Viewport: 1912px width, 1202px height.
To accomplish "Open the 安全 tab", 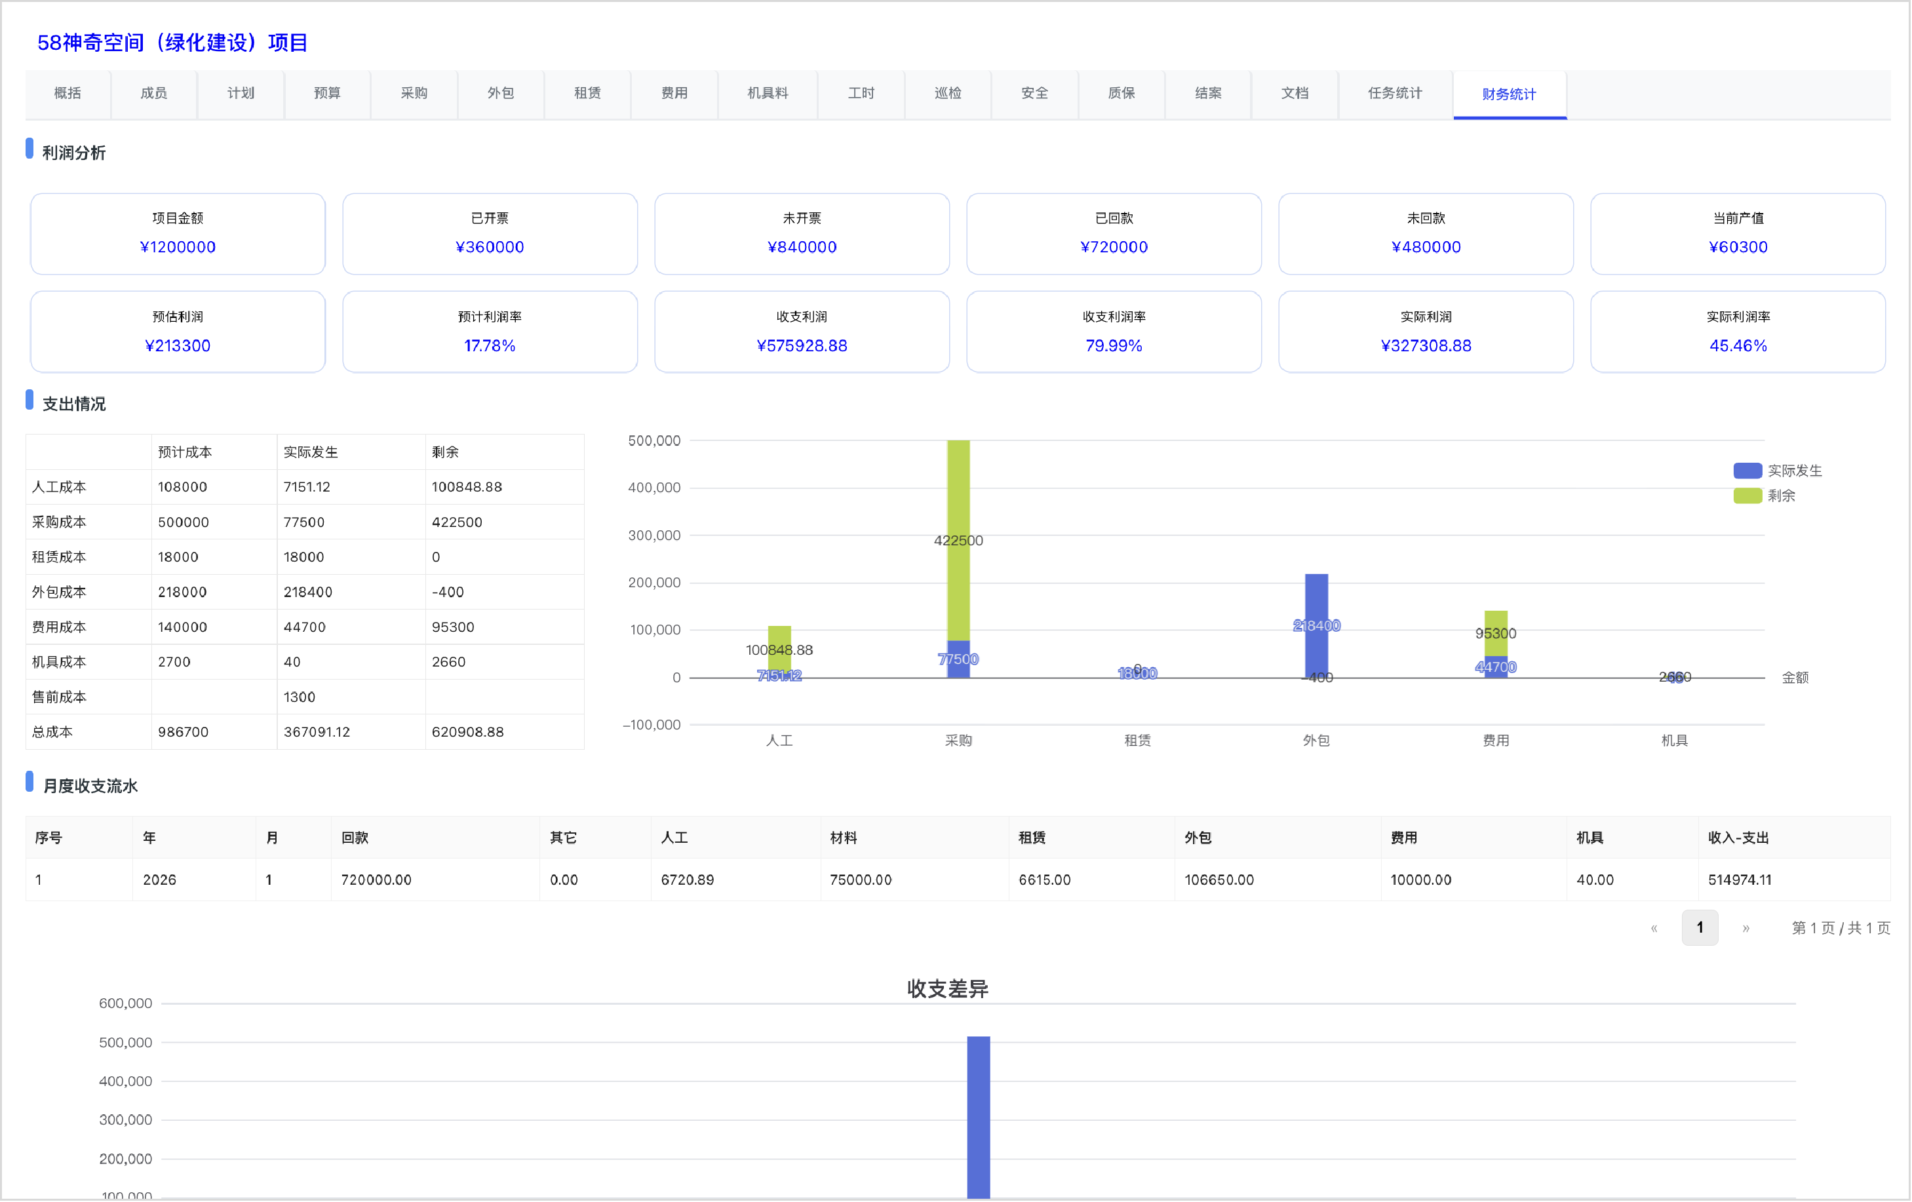I will coord(1034,94).
